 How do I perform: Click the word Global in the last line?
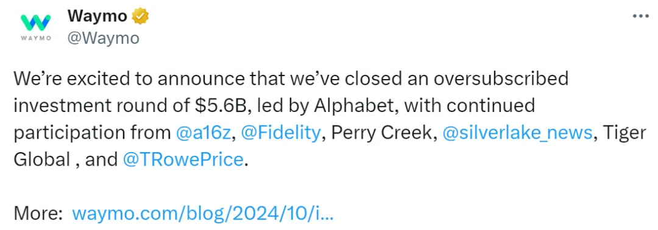(41, 160)
